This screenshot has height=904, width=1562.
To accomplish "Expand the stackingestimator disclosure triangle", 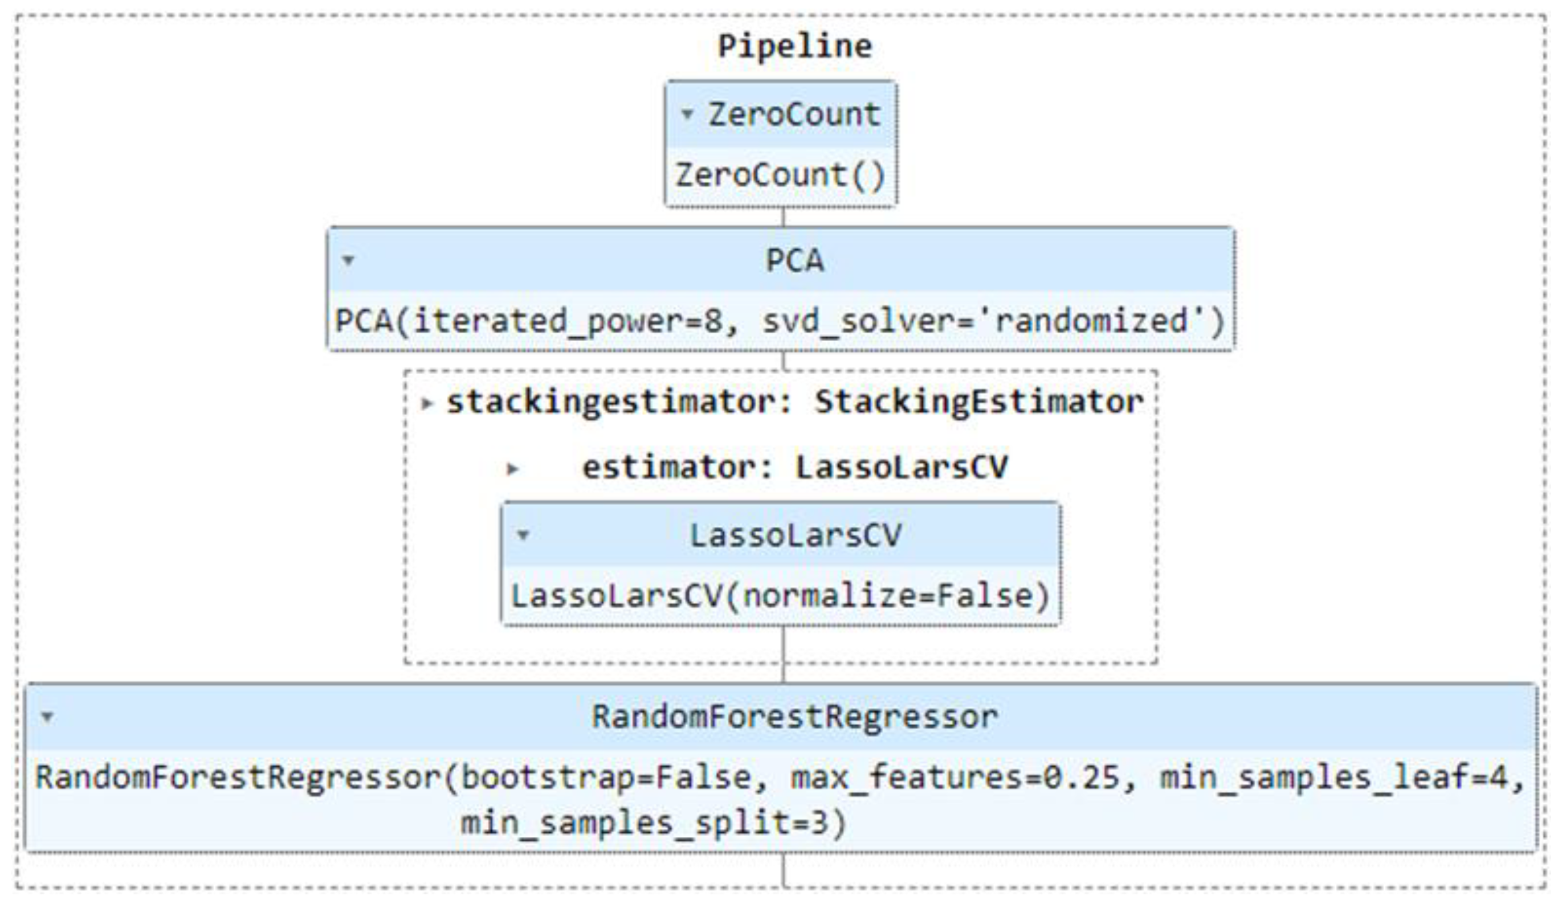I will 426,403.
